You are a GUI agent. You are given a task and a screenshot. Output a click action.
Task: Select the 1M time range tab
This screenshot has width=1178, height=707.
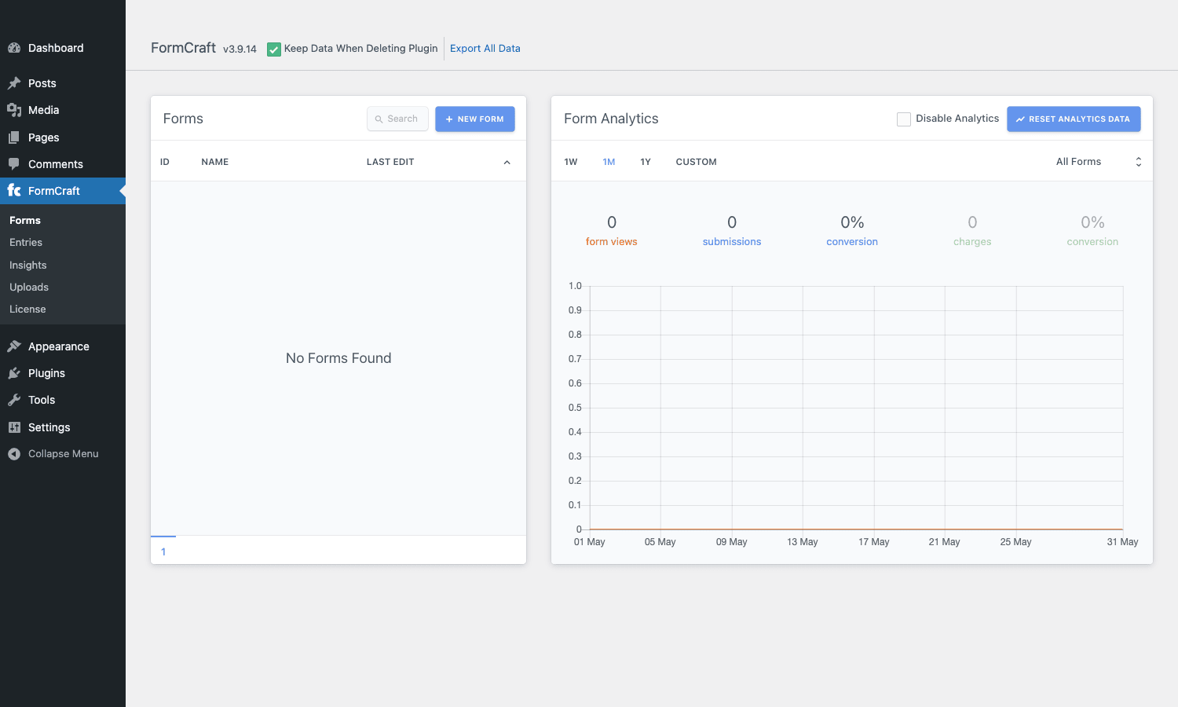point(609,162)
